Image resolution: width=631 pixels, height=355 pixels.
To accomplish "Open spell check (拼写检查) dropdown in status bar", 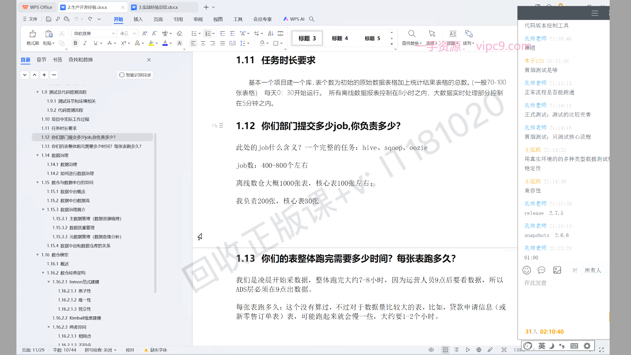I will tap(100, 350).
